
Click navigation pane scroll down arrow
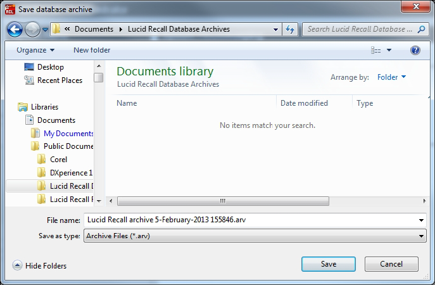(99, 201)
